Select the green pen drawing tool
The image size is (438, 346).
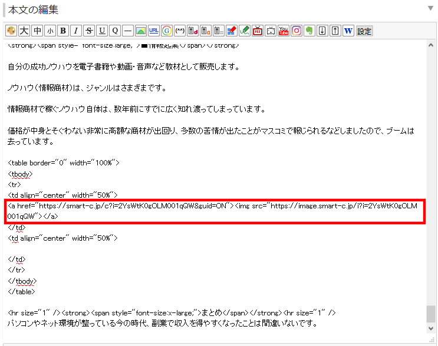[245, 31]
